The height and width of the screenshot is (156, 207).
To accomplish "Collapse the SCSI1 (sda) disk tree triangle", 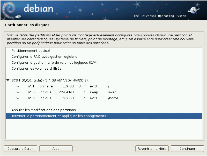I will [8, 80].
